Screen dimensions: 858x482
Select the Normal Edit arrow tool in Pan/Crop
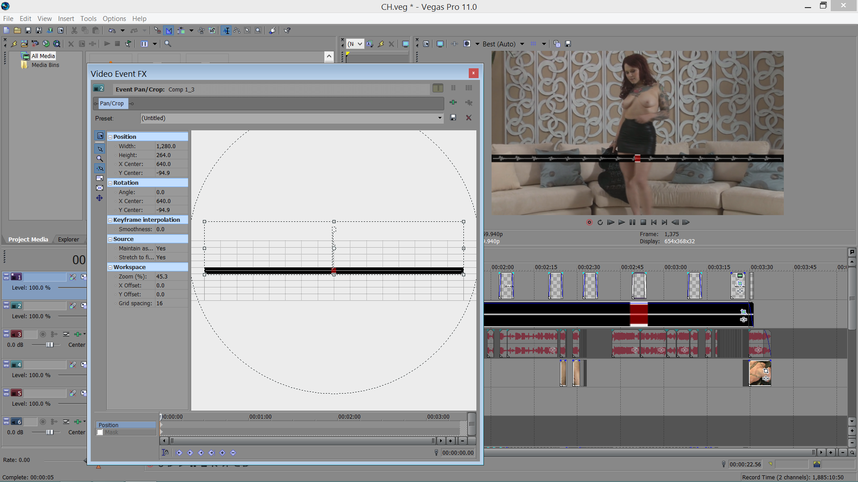click(x=100, y=149)
